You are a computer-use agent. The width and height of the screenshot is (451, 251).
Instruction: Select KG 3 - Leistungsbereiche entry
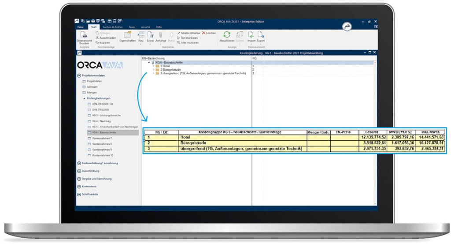pyautogui.click(x=107, y=115)
